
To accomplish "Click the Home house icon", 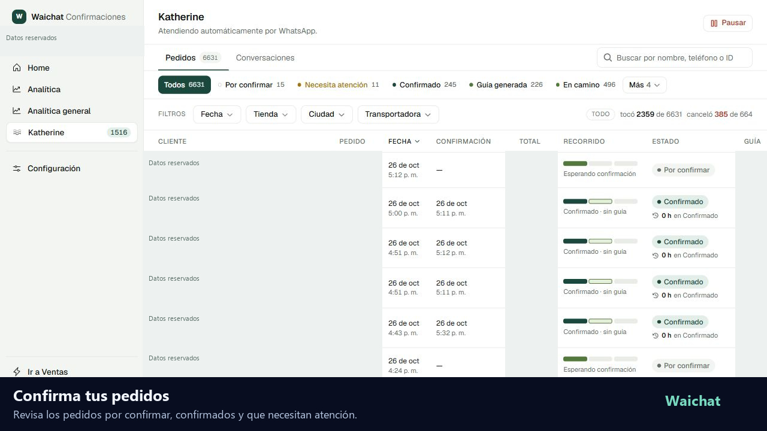I will pos(17,68).
